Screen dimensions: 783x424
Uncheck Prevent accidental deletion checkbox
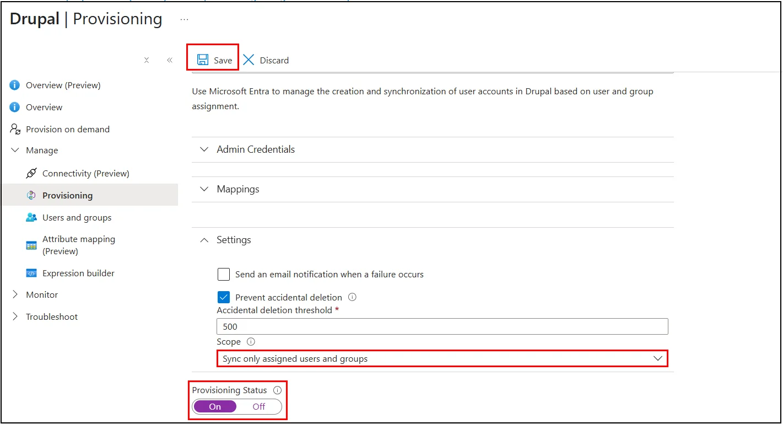(223, 297)
